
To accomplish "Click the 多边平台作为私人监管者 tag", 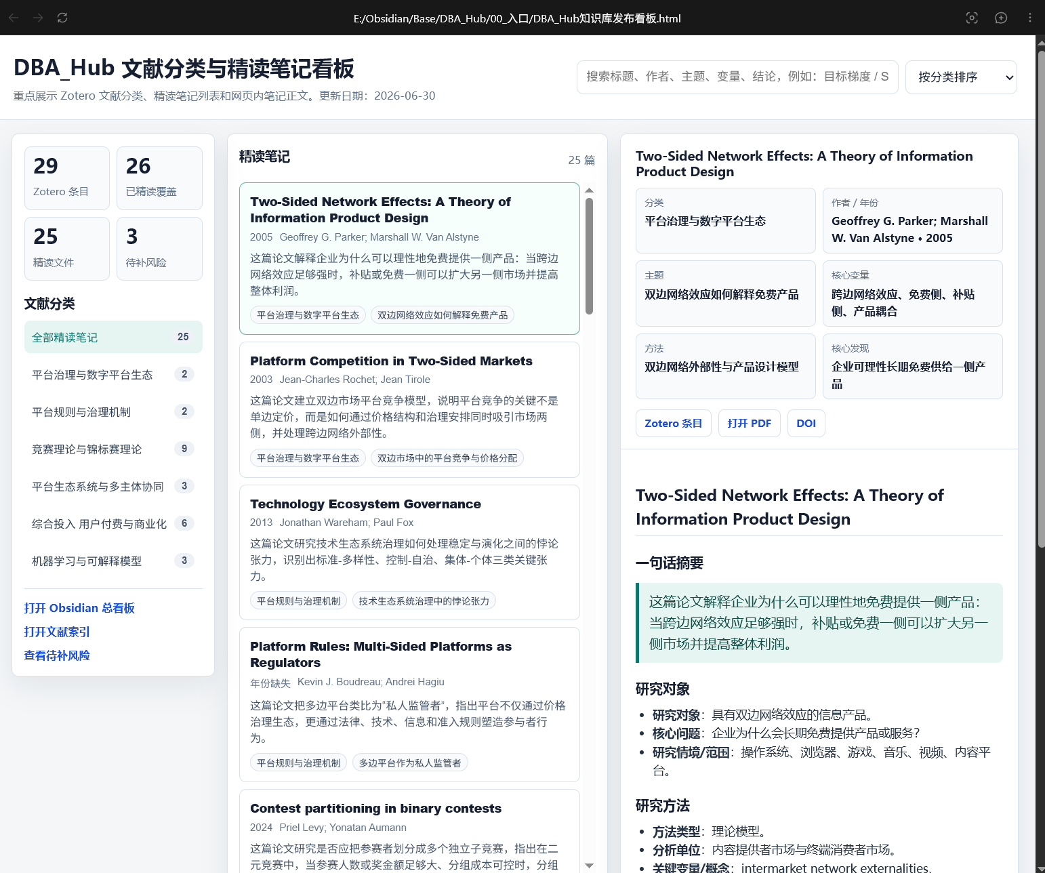I will [x=410, y=763].
